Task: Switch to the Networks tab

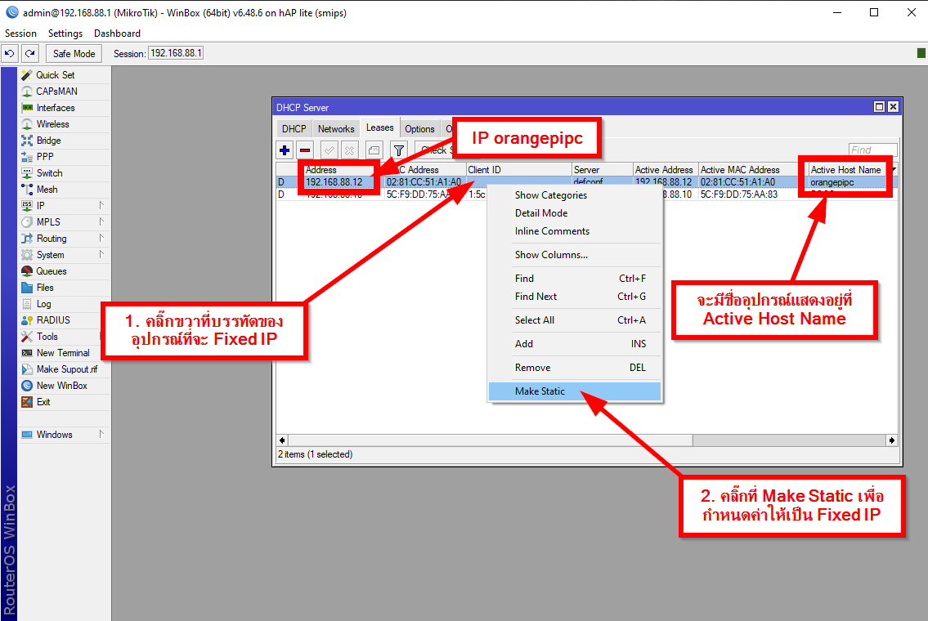Action: (336, 128)
